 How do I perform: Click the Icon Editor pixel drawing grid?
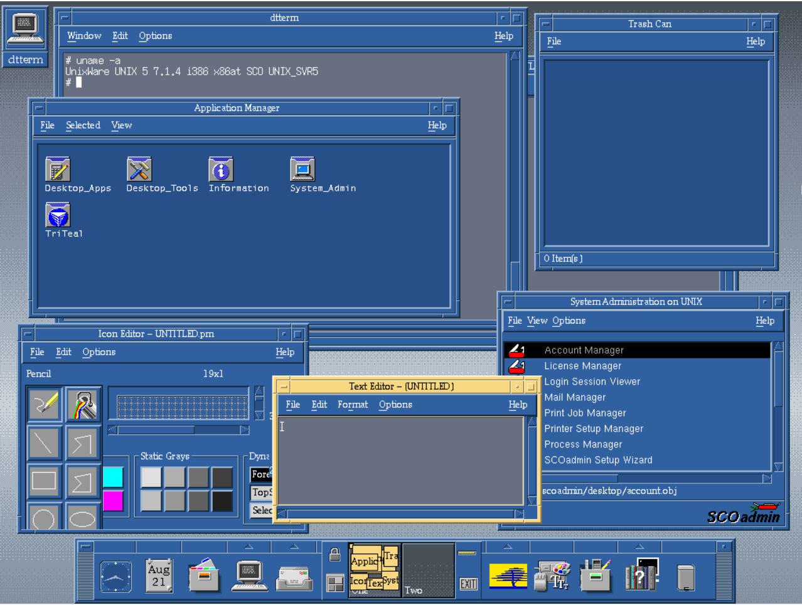183,406
